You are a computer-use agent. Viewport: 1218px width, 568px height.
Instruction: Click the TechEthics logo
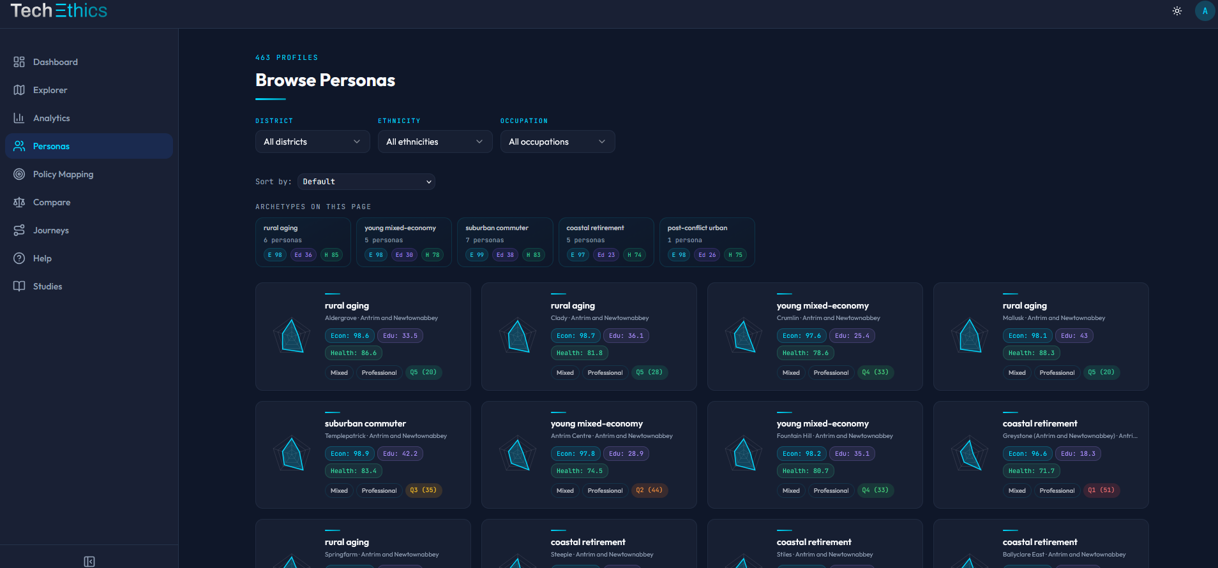tap(59, 11)
